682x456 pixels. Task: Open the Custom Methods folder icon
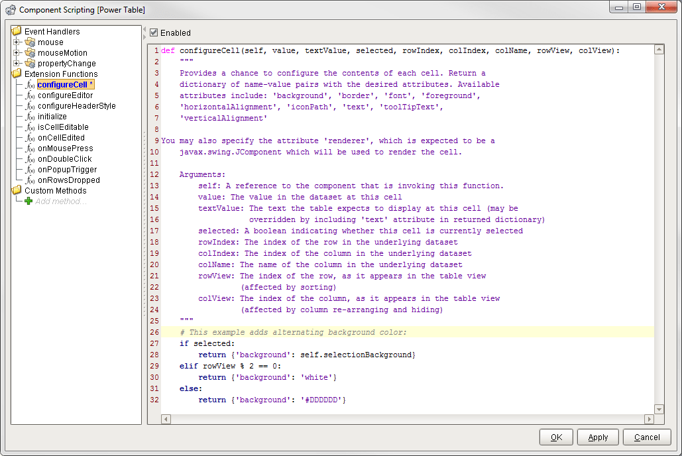16,190
